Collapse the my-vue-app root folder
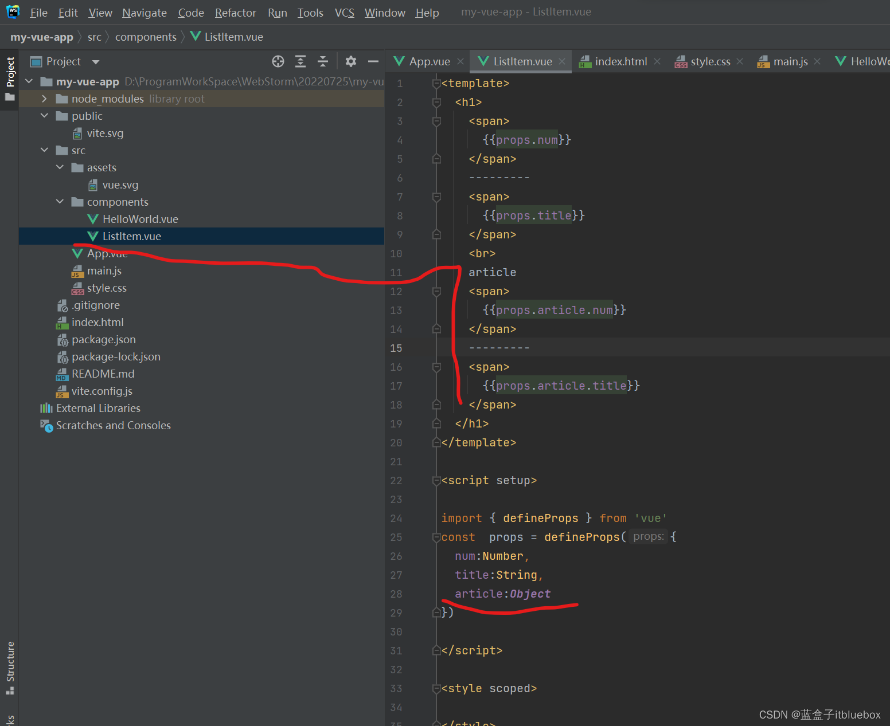 click(x=29, y=81)
